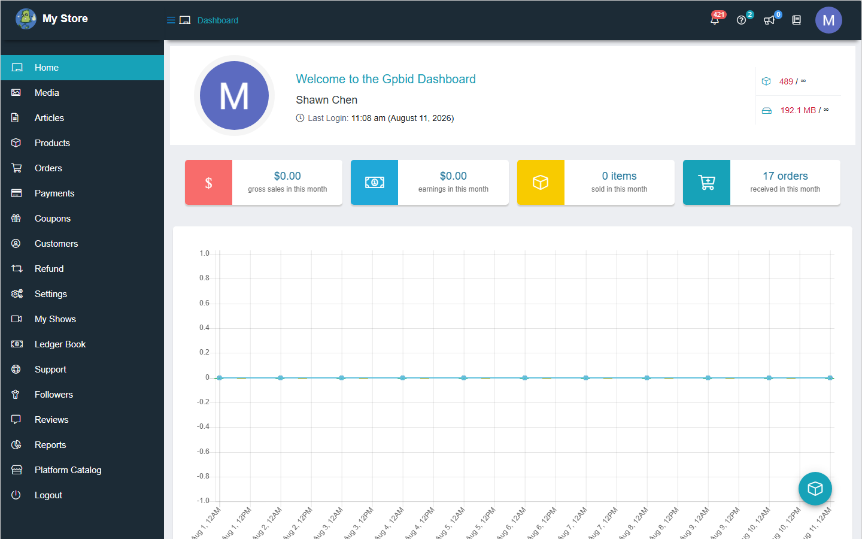Click the 0 items sold card

[596, 182]
